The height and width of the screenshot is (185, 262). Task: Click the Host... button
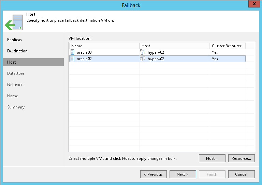[x=212, y=158]
